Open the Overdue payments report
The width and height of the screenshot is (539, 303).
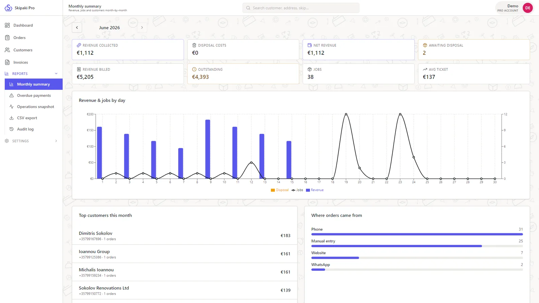(34, 96)
